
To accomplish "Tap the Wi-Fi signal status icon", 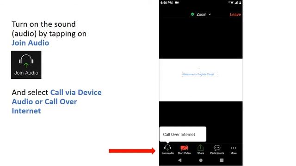I will pyautogui.click(x=232, y=2).
